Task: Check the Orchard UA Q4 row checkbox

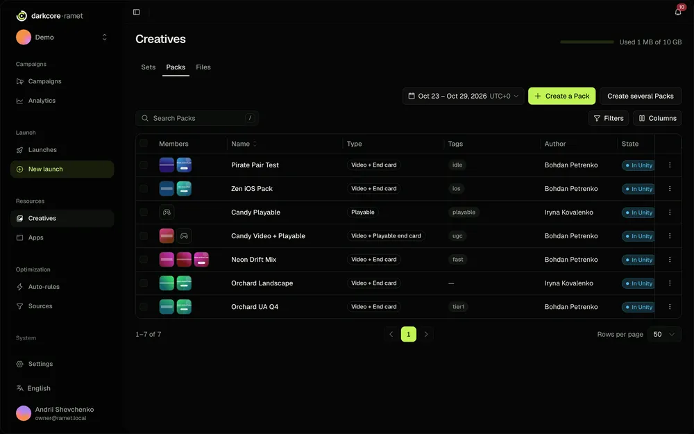Action: (144, 307)
